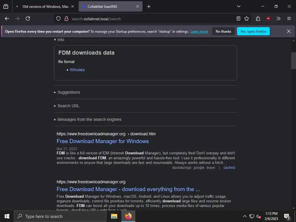Click the Mar 31, 2023 date text
The width and height of the screenshot is (296, 222).
click(x=67, y=149)
